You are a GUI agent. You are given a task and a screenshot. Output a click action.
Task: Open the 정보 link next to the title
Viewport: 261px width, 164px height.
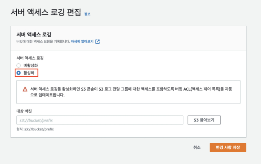pyautogui.click(x=87, y=14)
